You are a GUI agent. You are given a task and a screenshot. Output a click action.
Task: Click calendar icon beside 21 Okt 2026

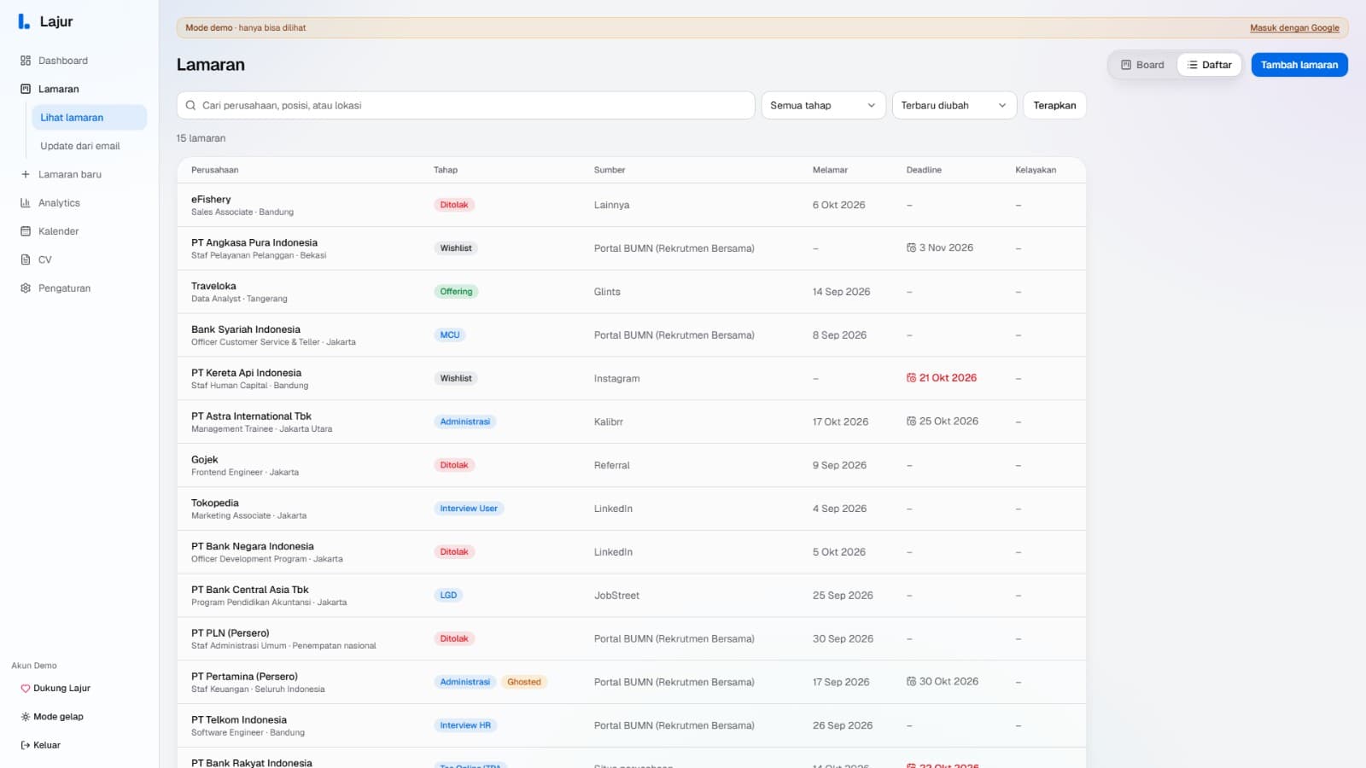(x=911, y=377)
